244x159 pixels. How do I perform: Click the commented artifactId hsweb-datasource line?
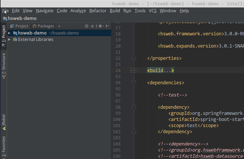(x=201, y=156)
